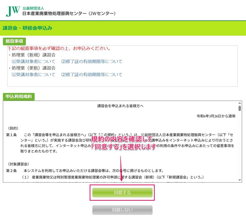Click the 公益財団法人 text beside the logo
This screenshot has width=246, height=220.
point(33,8)
